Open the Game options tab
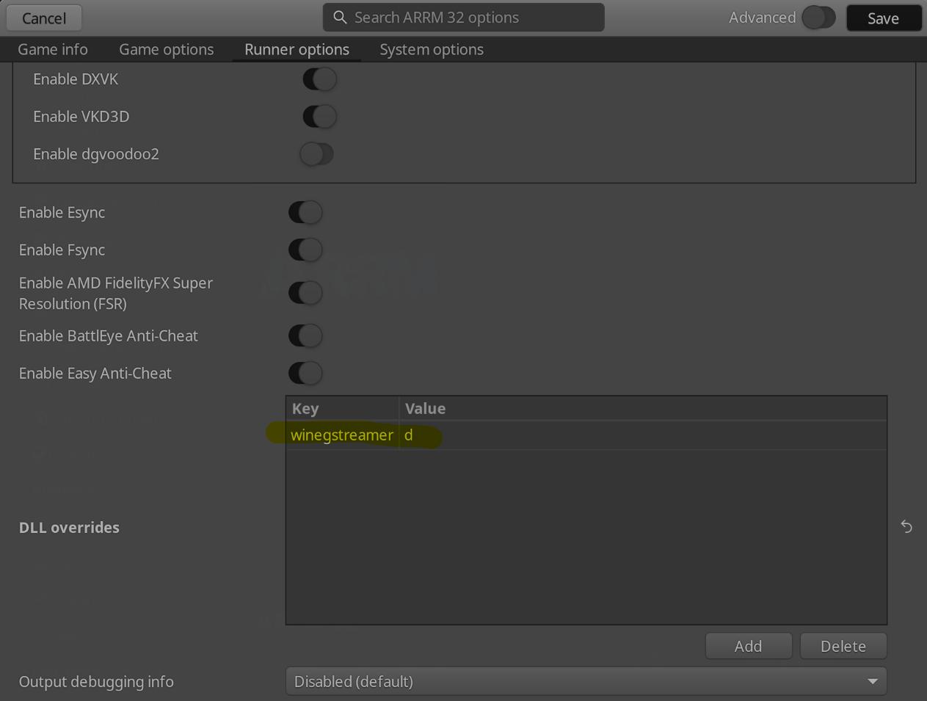Viewport: 927px width, 701px height. (x=167, y=50)
